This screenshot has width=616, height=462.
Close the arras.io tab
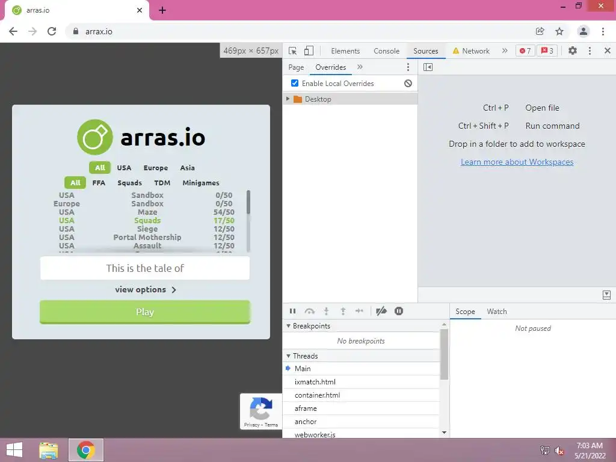[x=140, y=10]
